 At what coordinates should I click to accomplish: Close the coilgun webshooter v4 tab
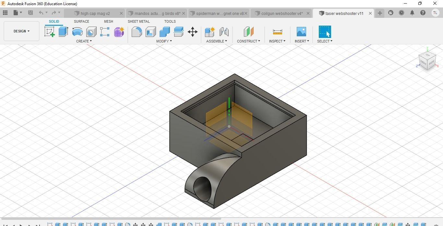pyautogui.click(x=308, y=13)
